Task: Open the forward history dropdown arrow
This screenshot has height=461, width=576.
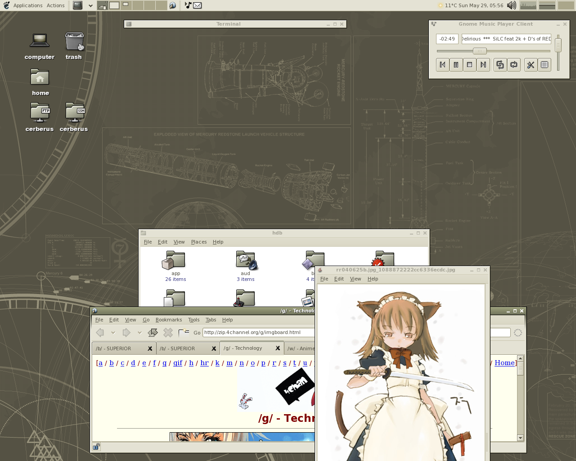Action: 139,332
